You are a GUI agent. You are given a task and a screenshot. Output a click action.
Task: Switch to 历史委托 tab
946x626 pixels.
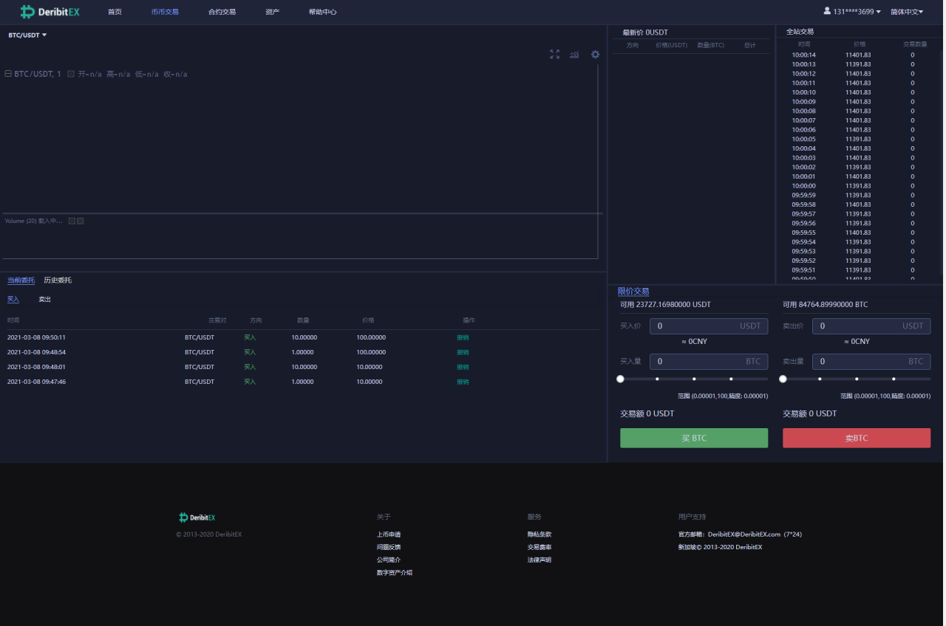(58, 281)
